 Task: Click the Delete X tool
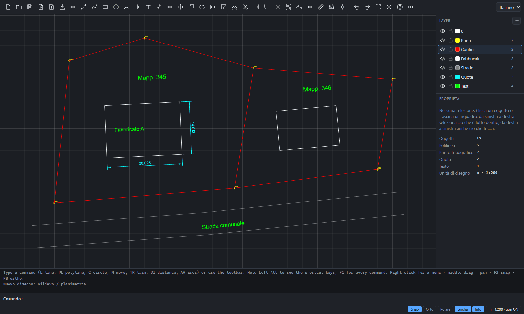point(278,7)
